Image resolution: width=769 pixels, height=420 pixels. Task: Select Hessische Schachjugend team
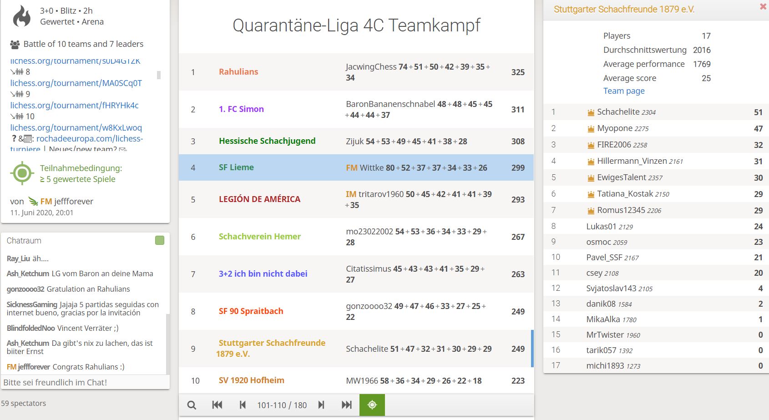coord(267,141)
